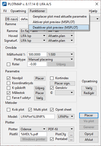Enable the Kvik plot checkbox
101x146 pixels.
coord(9,110)
